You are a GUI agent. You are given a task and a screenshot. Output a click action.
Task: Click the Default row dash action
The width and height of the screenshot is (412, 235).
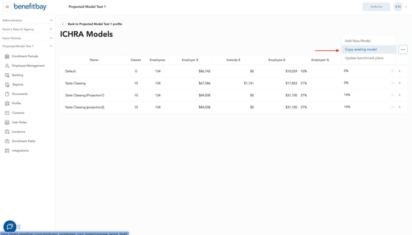click(392, 71)
